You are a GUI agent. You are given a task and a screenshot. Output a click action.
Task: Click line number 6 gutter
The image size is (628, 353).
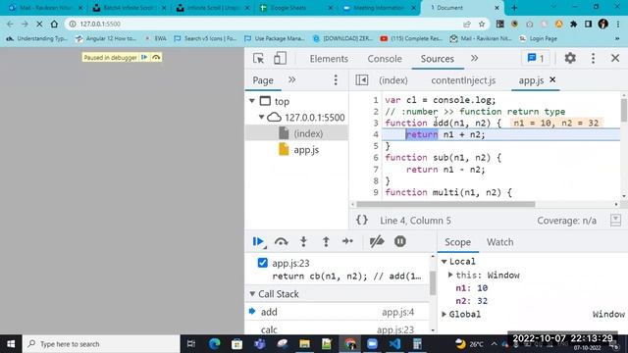(x=375, y=158)
